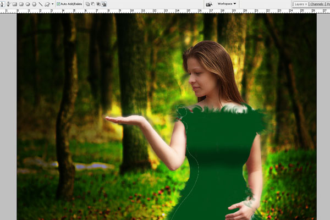Pick the Polygon shape tool
The height and width of the screenshot is (220, 330).
pyautogui.click(x=34, y=4)
